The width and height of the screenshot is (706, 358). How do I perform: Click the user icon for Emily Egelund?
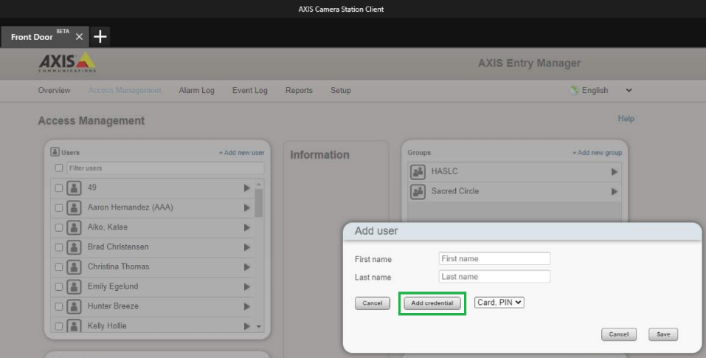tap(74, 287)
